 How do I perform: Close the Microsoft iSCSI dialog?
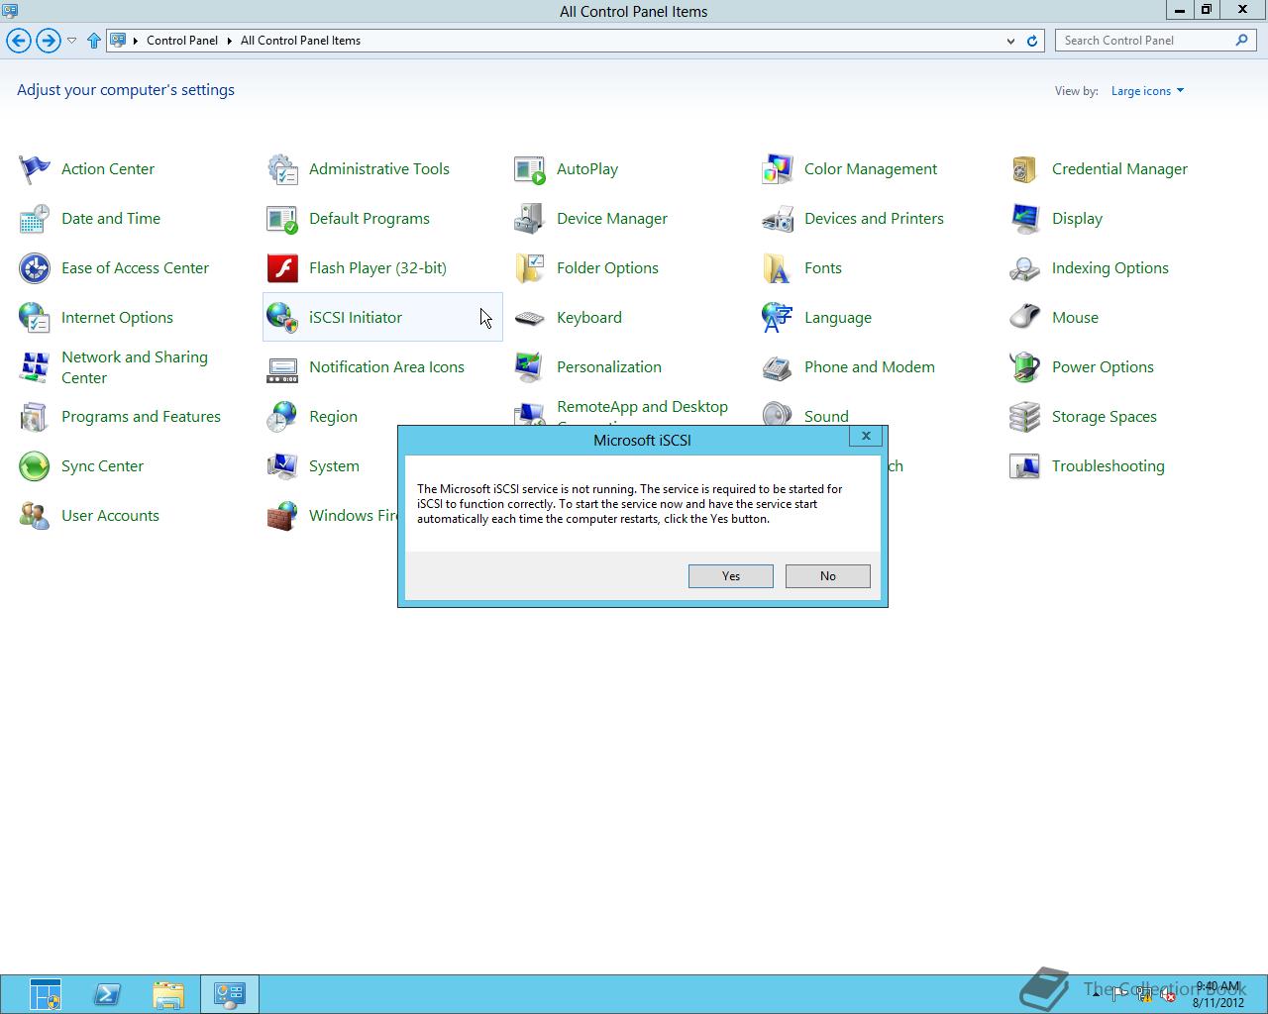[866, 436]
